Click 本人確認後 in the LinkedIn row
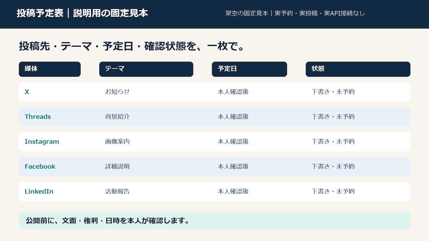The image size is (429, 241). tap(233, 191)
